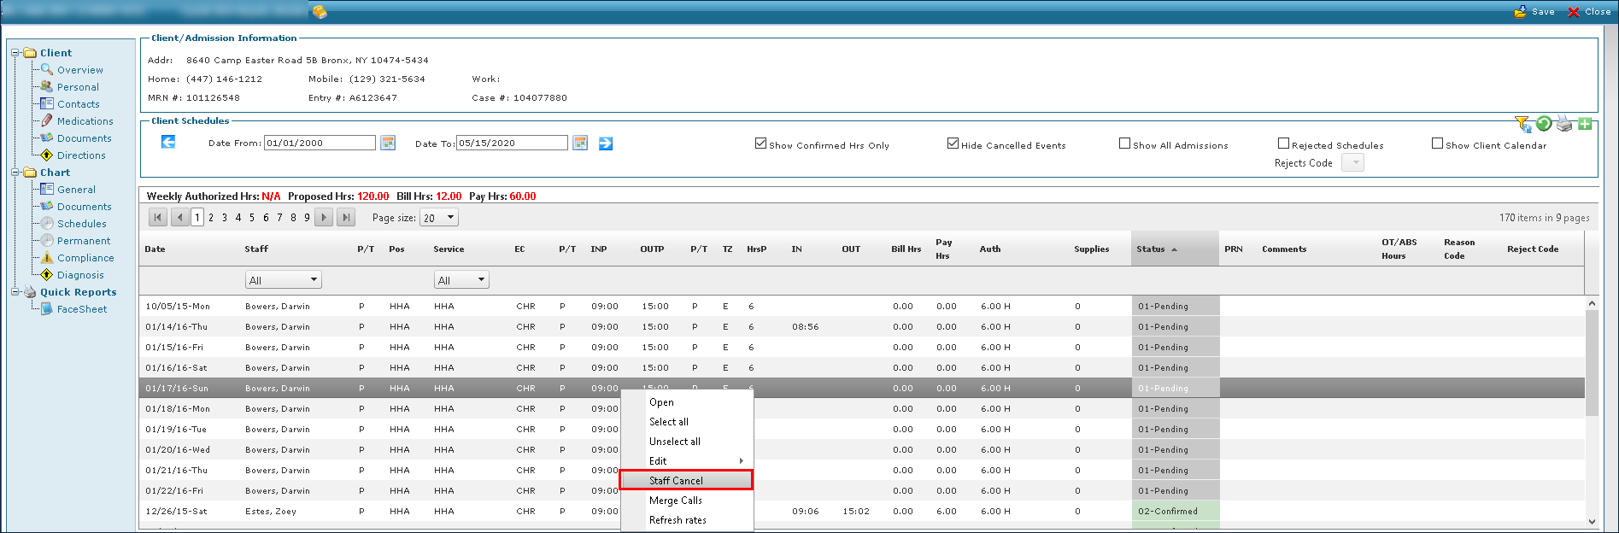Click the Date From input field
The image size is (1619, 533).
pyautogui.click(x=319, y=143)
